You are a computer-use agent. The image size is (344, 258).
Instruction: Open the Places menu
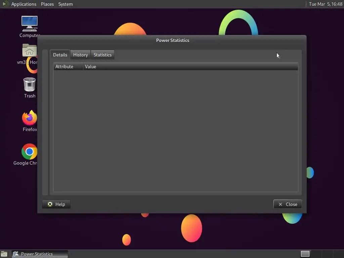(47, 4)
